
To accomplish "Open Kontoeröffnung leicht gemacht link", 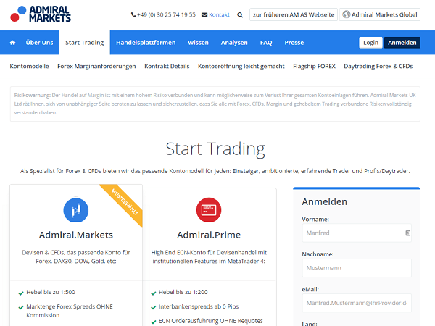I will (241, 66).
